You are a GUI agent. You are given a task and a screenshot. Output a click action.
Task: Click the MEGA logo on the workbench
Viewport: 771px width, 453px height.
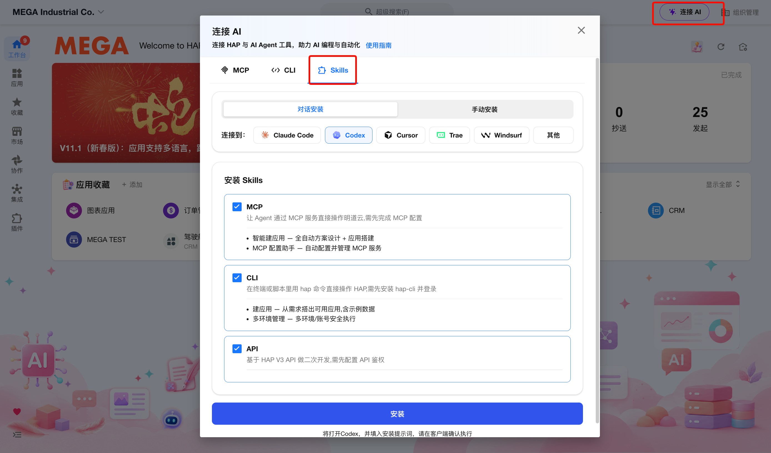pyautogui.click(x=91, y=46)
